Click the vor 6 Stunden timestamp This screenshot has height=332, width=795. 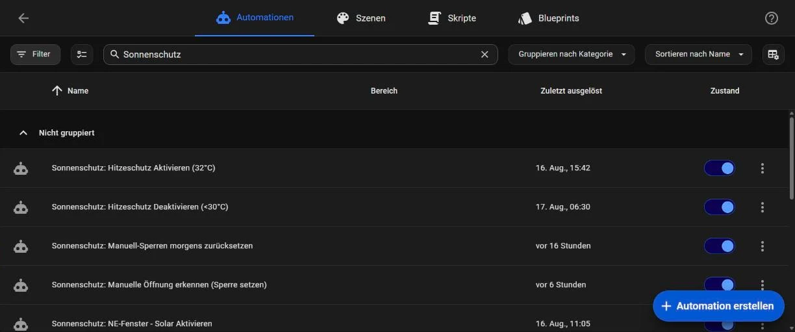(x=561, y=285)
